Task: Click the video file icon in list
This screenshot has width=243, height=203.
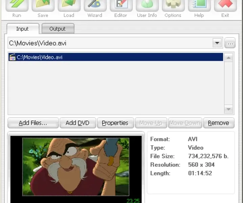Action: (13, 57)
